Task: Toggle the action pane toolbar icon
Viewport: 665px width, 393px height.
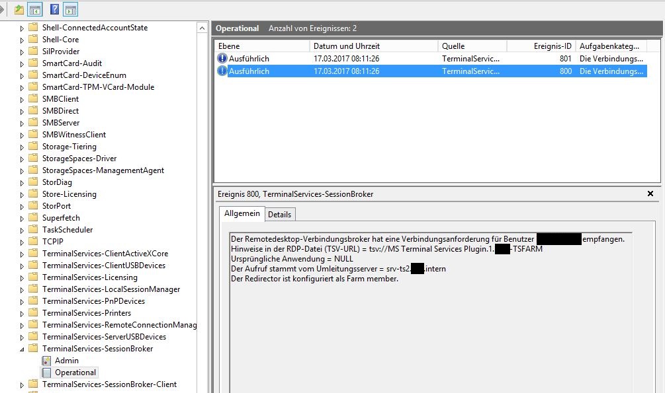Action: pyautogui.click(x=70, y=9)
